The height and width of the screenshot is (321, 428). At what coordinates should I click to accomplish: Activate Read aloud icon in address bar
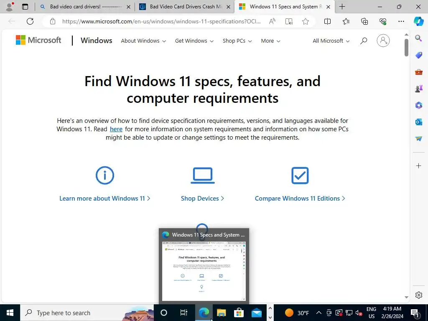click(272, 21)
